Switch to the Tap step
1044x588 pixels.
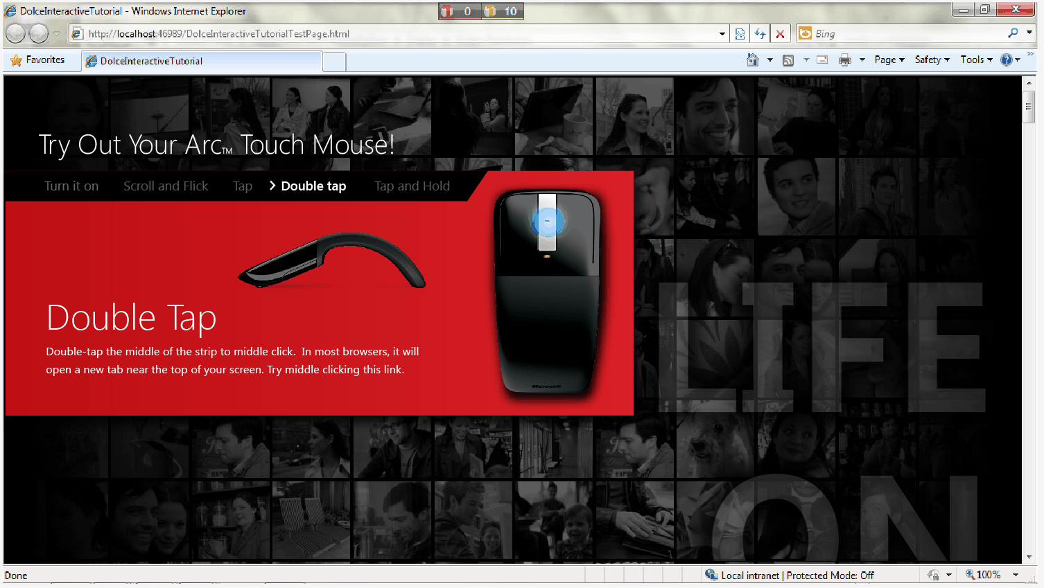(243, 186)
